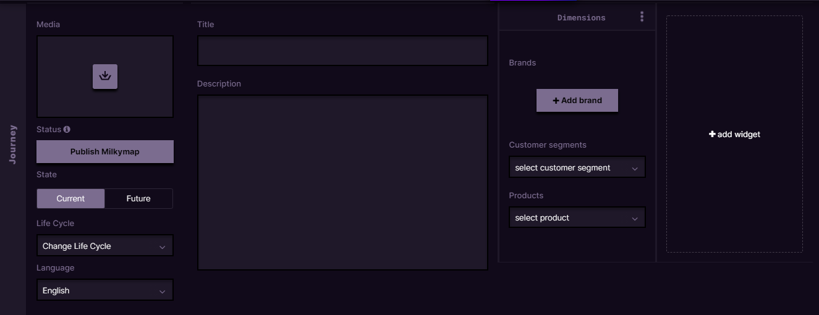The width and height of the screenshot is (819, 315).
Task: Open the Dimensions three-dot options menu
Action: (x=642, y=17)
